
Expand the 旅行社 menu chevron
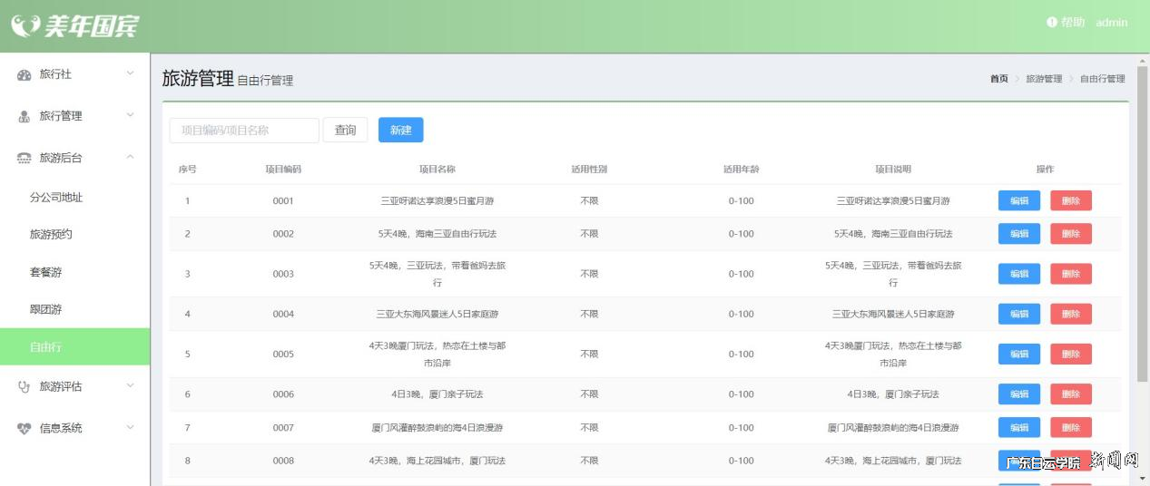pyautogui.click(x=130, y=73)
